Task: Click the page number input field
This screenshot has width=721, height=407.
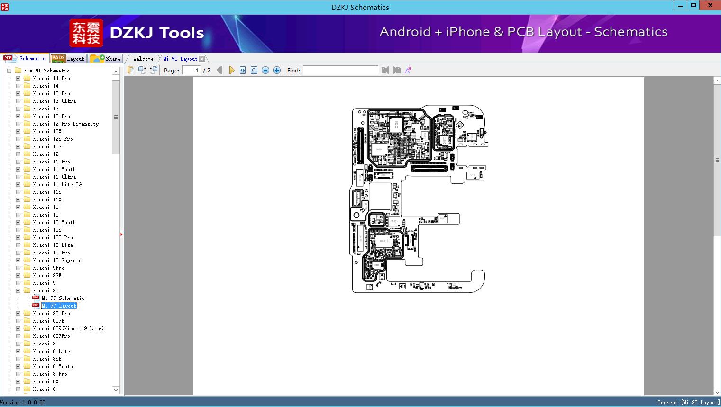Action: [x=192, y=70]
